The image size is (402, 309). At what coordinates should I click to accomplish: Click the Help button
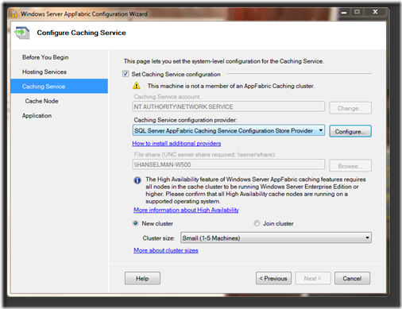pyautogui.click(x=142, y=278)
